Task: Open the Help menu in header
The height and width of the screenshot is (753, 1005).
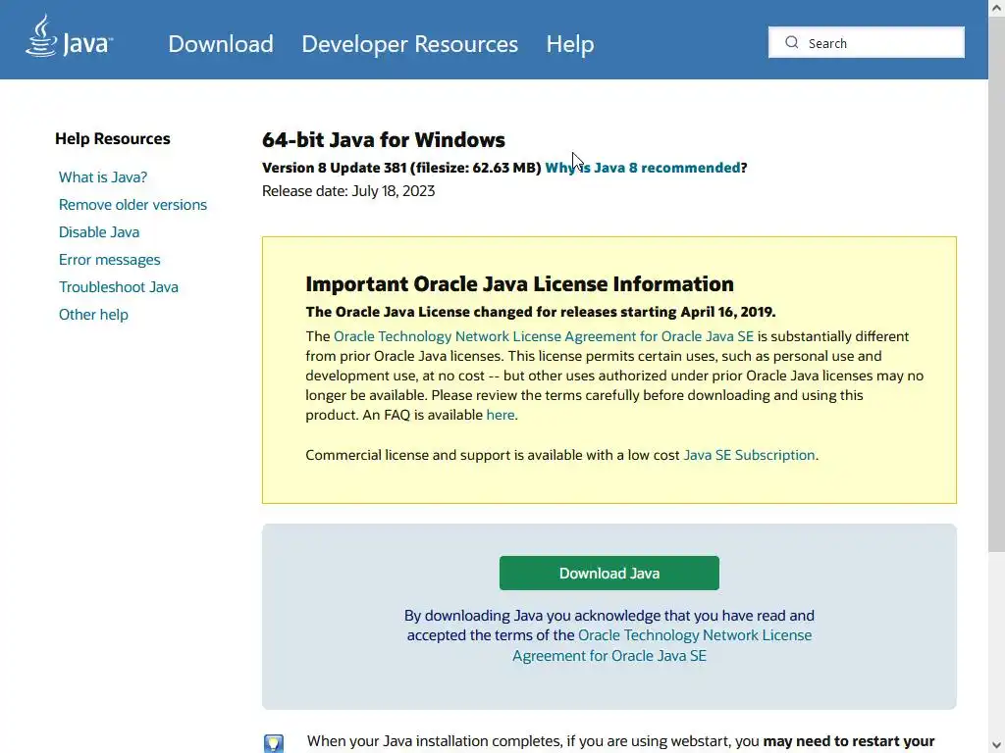Action: [x=570, y=43]
